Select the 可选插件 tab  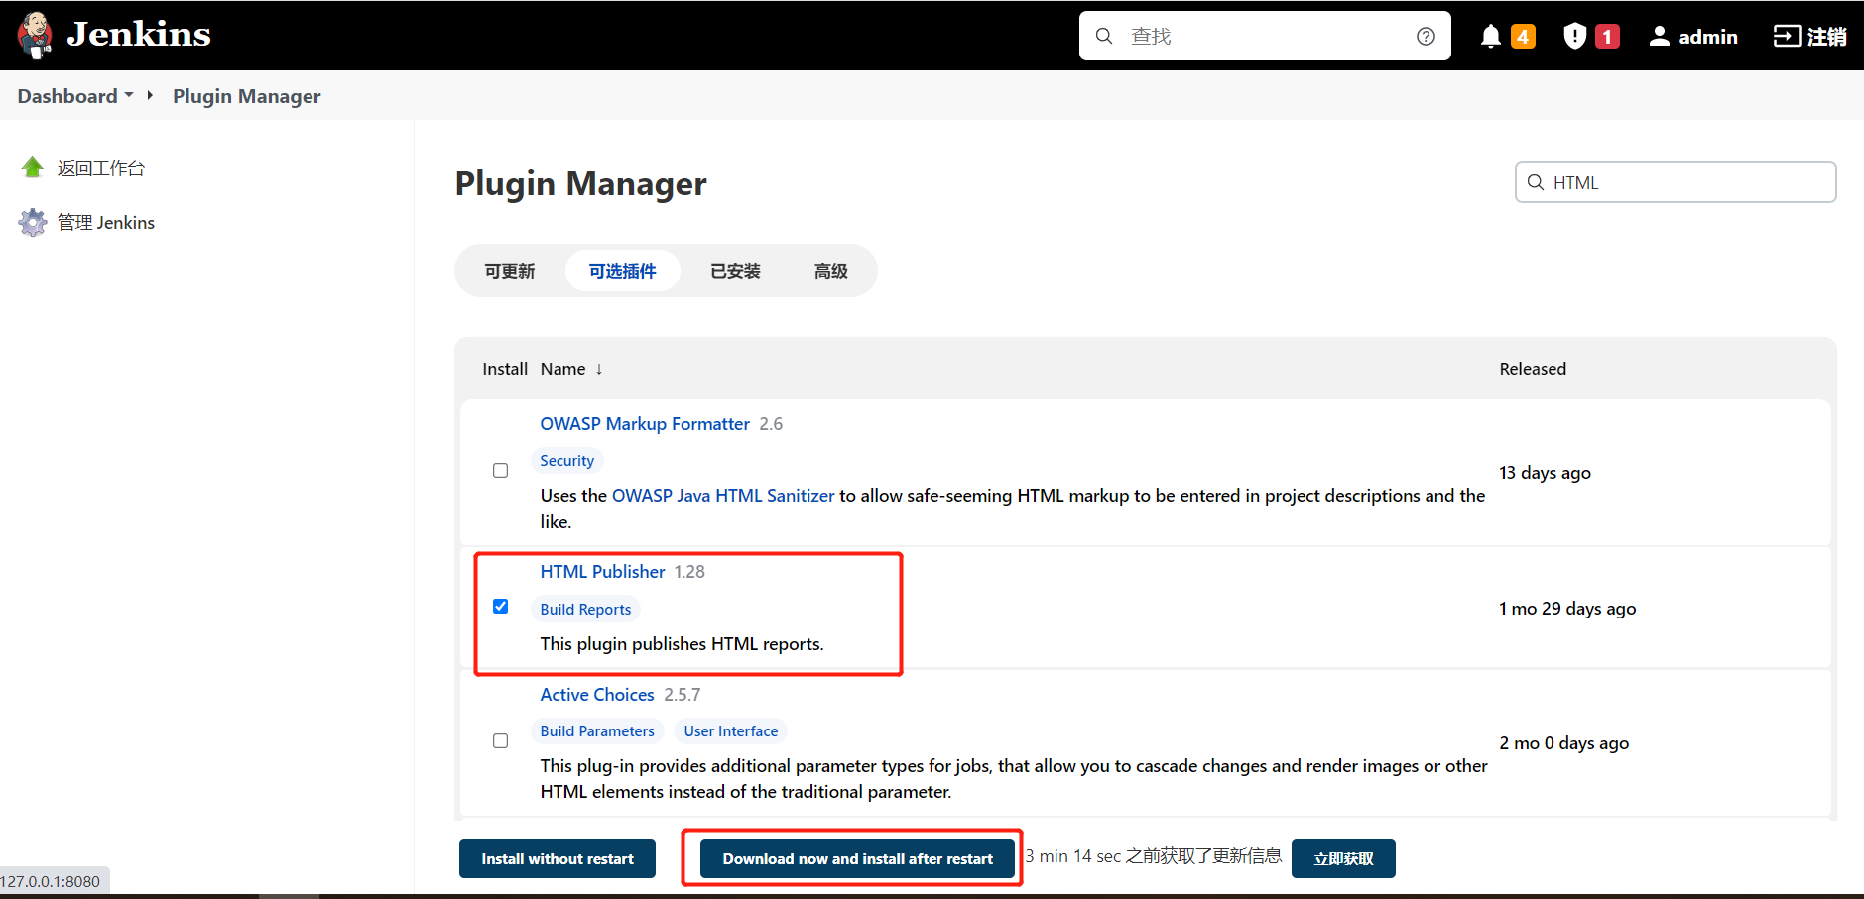pyautogui.click(x=622, y=271)
